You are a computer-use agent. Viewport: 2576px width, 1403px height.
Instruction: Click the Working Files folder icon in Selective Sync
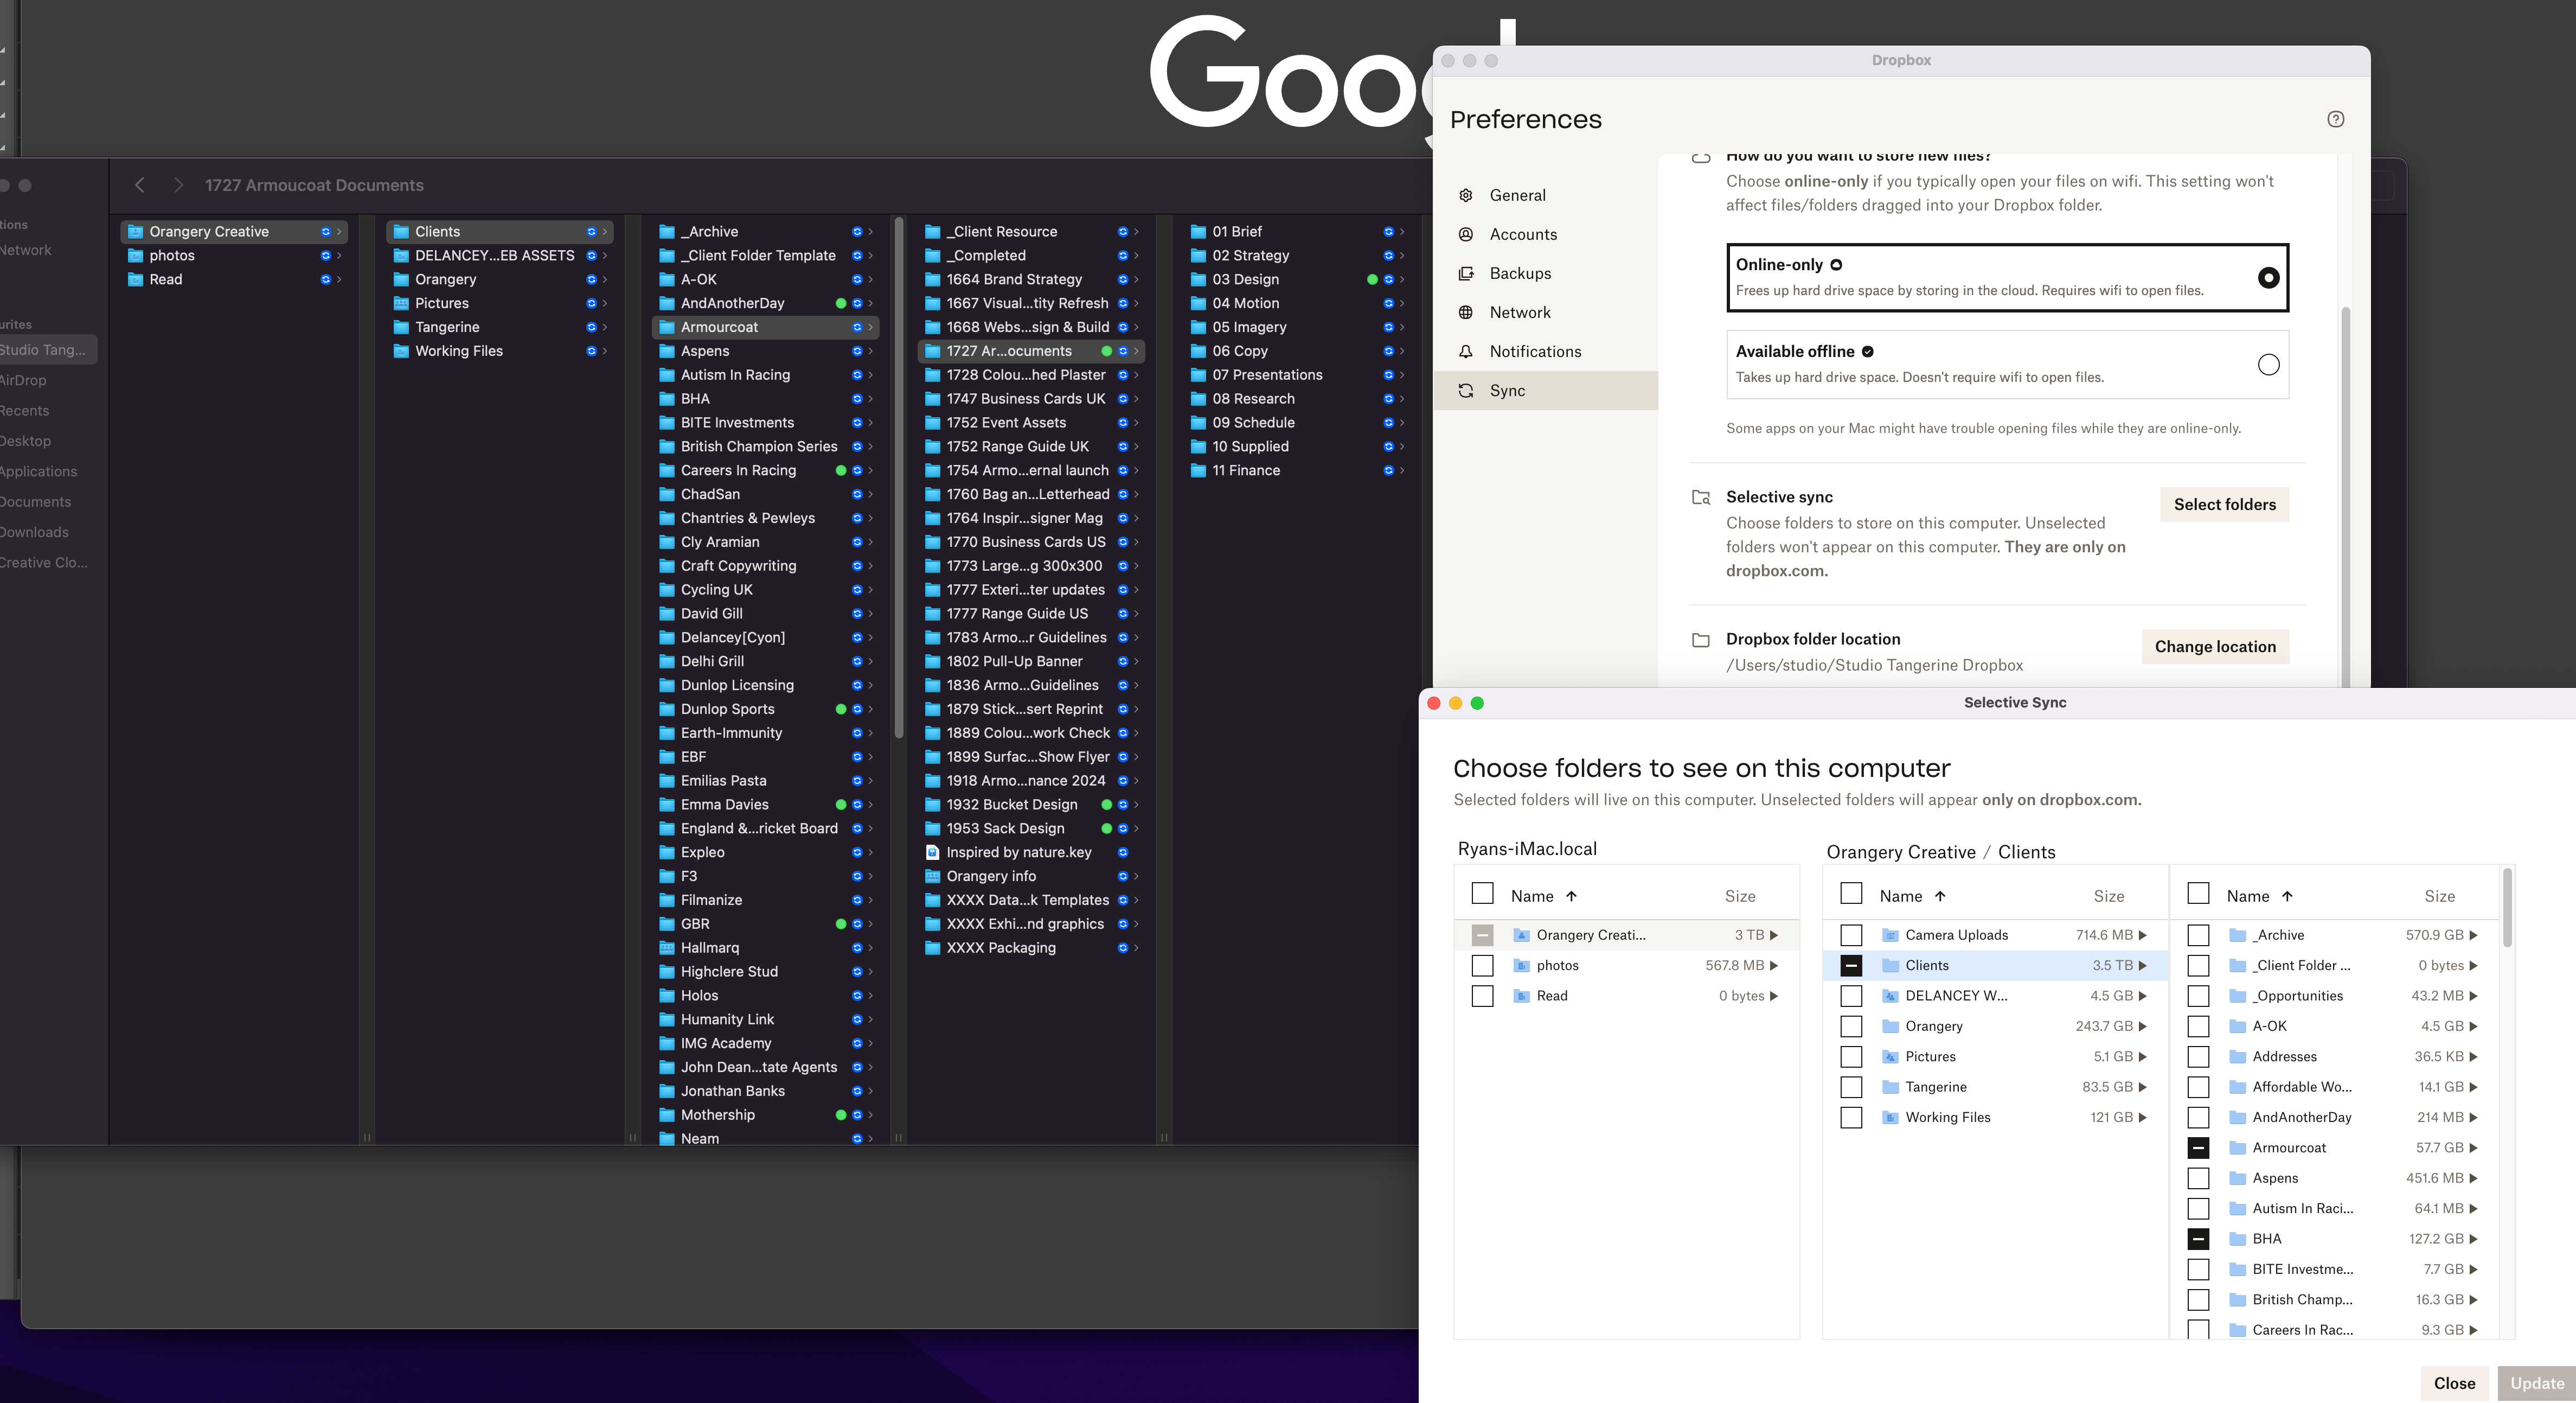pos(1890,1118)
